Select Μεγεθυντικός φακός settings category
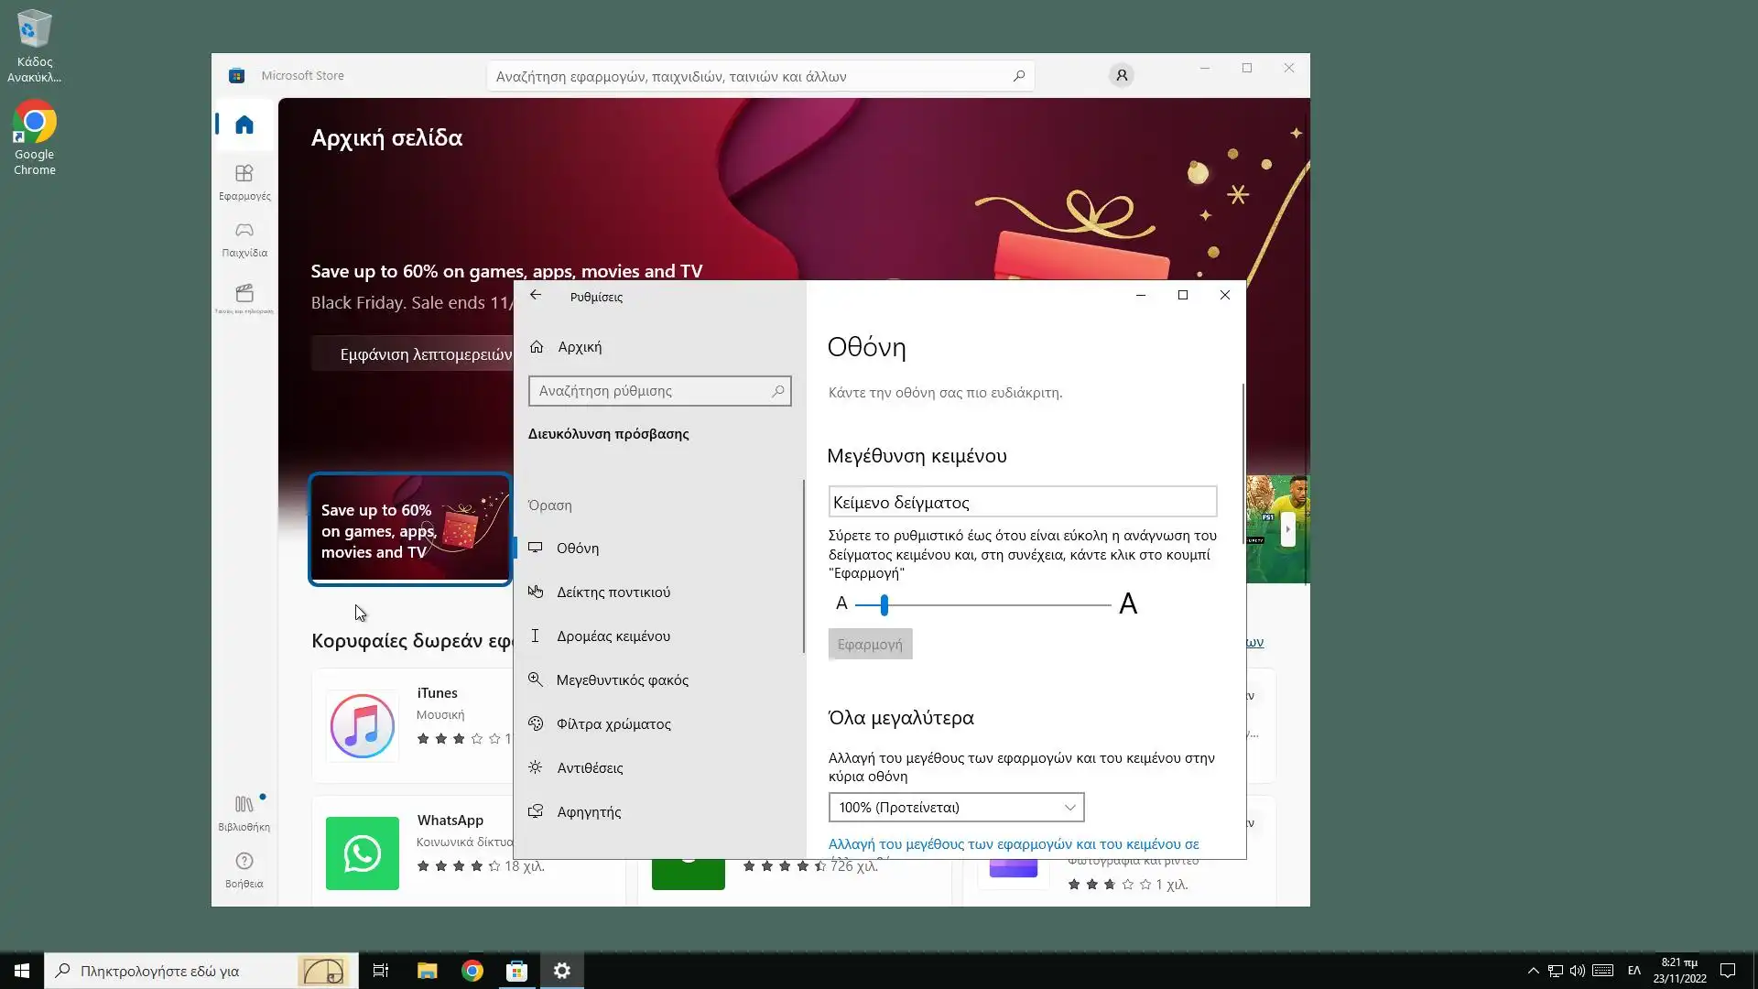Image resolution: width=1758 pixels, height=989 pixels. [622, 680]
